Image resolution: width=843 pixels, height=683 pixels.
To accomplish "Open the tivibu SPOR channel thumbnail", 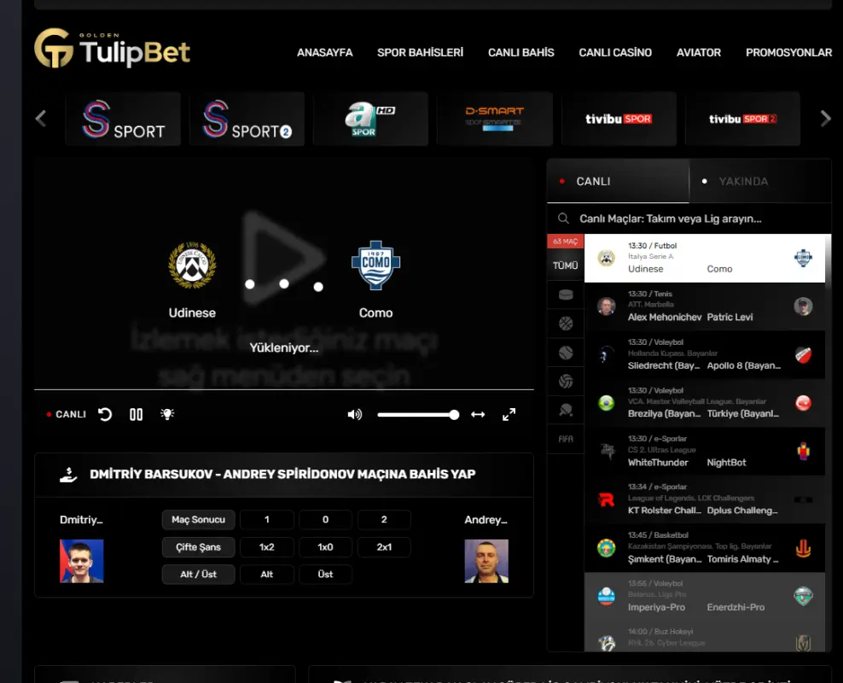I will (619, 119).
